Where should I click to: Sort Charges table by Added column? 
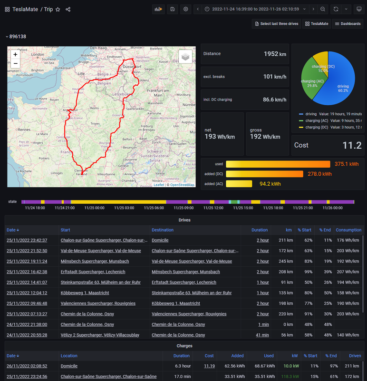click(x=237, y=356)
